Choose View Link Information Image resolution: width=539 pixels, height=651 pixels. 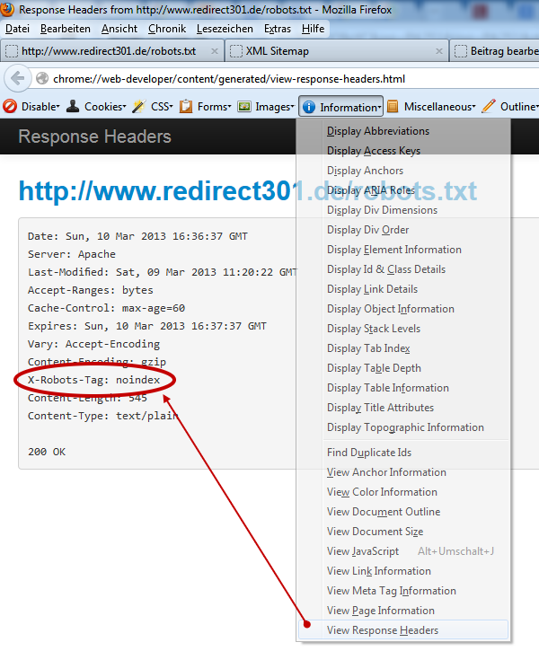(403, 571)
